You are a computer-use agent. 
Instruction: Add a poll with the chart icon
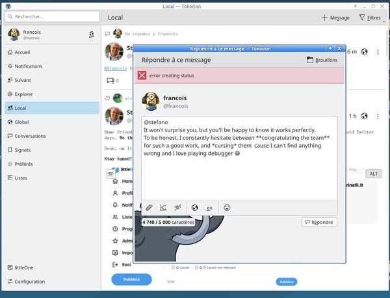(163, 208)
